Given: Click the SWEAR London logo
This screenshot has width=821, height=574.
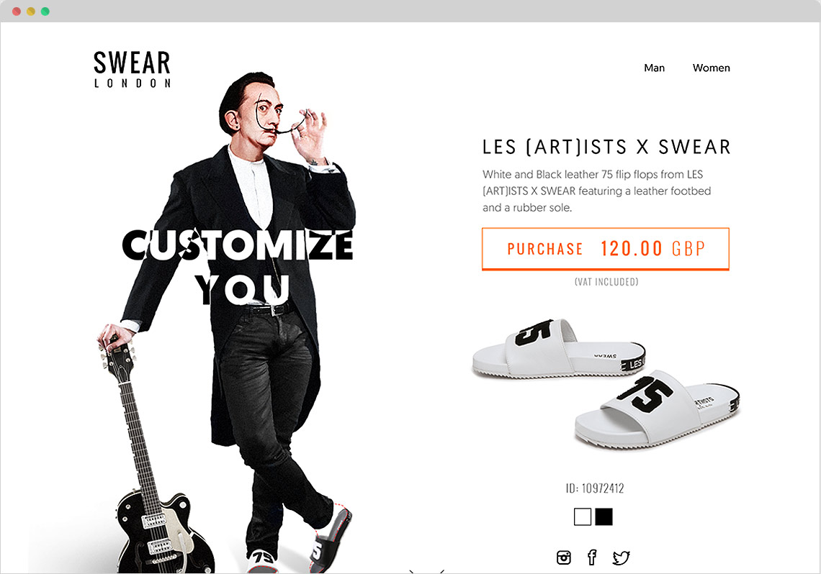Looking at the screenshot, I should pos(132,69).
